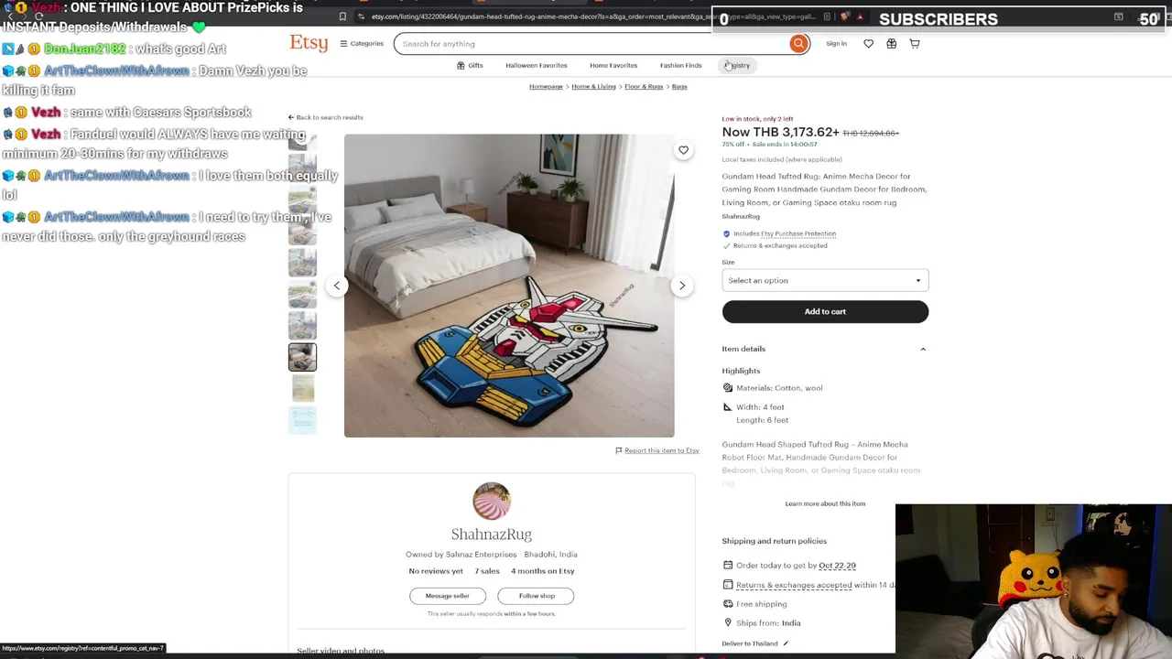
Task: Click the Free shipping text
Action: tap(761, 604)
